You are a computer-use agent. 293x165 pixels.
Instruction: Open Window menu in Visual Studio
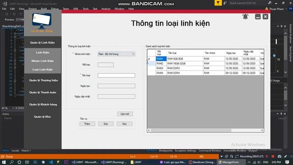[119, 9]
